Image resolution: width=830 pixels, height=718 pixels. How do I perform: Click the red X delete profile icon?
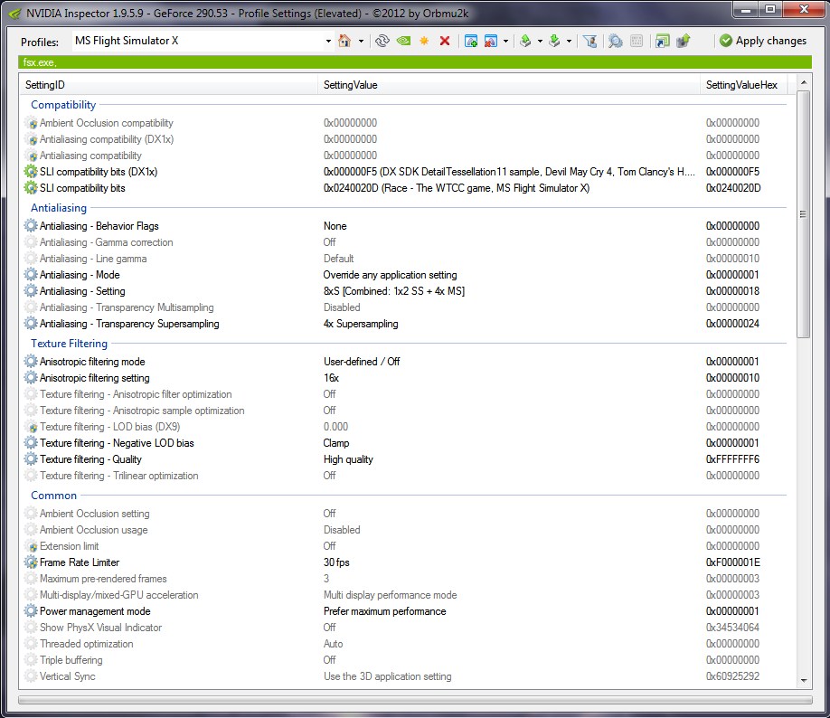click(445, 41)
